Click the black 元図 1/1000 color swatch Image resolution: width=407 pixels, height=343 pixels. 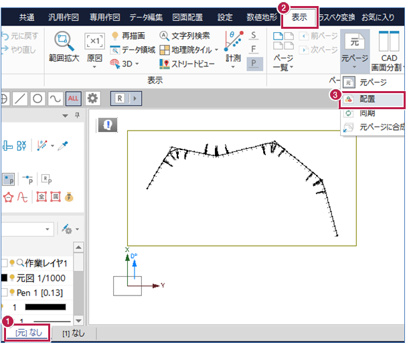(x=4, y=278)
